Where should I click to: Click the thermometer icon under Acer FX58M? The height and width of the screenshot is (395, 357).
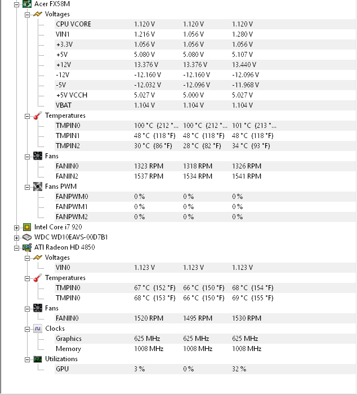(38, 116)
